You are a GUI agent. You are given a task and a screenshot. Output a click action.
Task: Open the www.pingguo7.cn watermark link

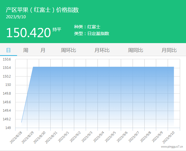tap(172, 147)
